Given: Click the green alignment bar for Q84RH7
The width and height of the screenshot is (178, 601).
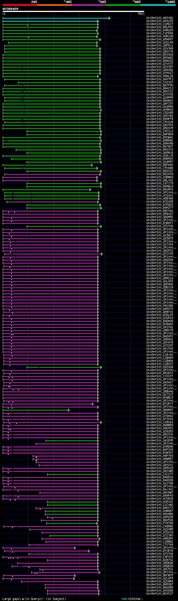Looking at the screenshot, I should (x=36, y=410).
